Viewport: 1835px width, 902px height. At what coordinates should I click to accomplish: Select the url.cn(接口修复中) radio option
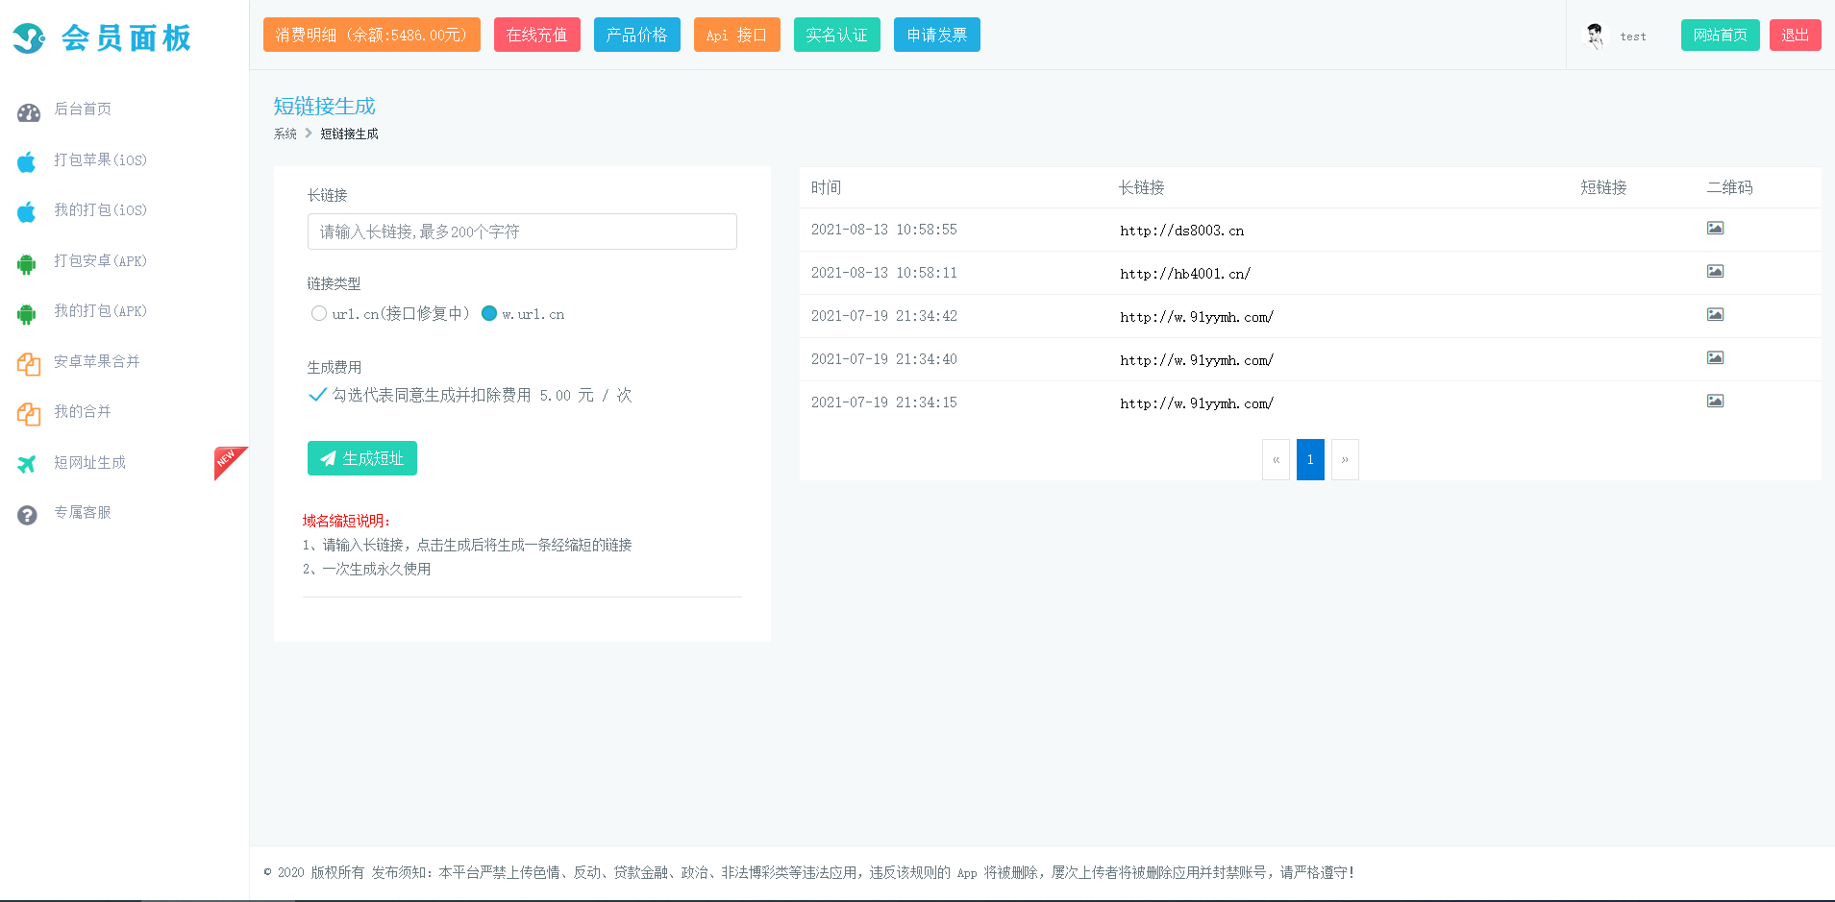[319, 313]
